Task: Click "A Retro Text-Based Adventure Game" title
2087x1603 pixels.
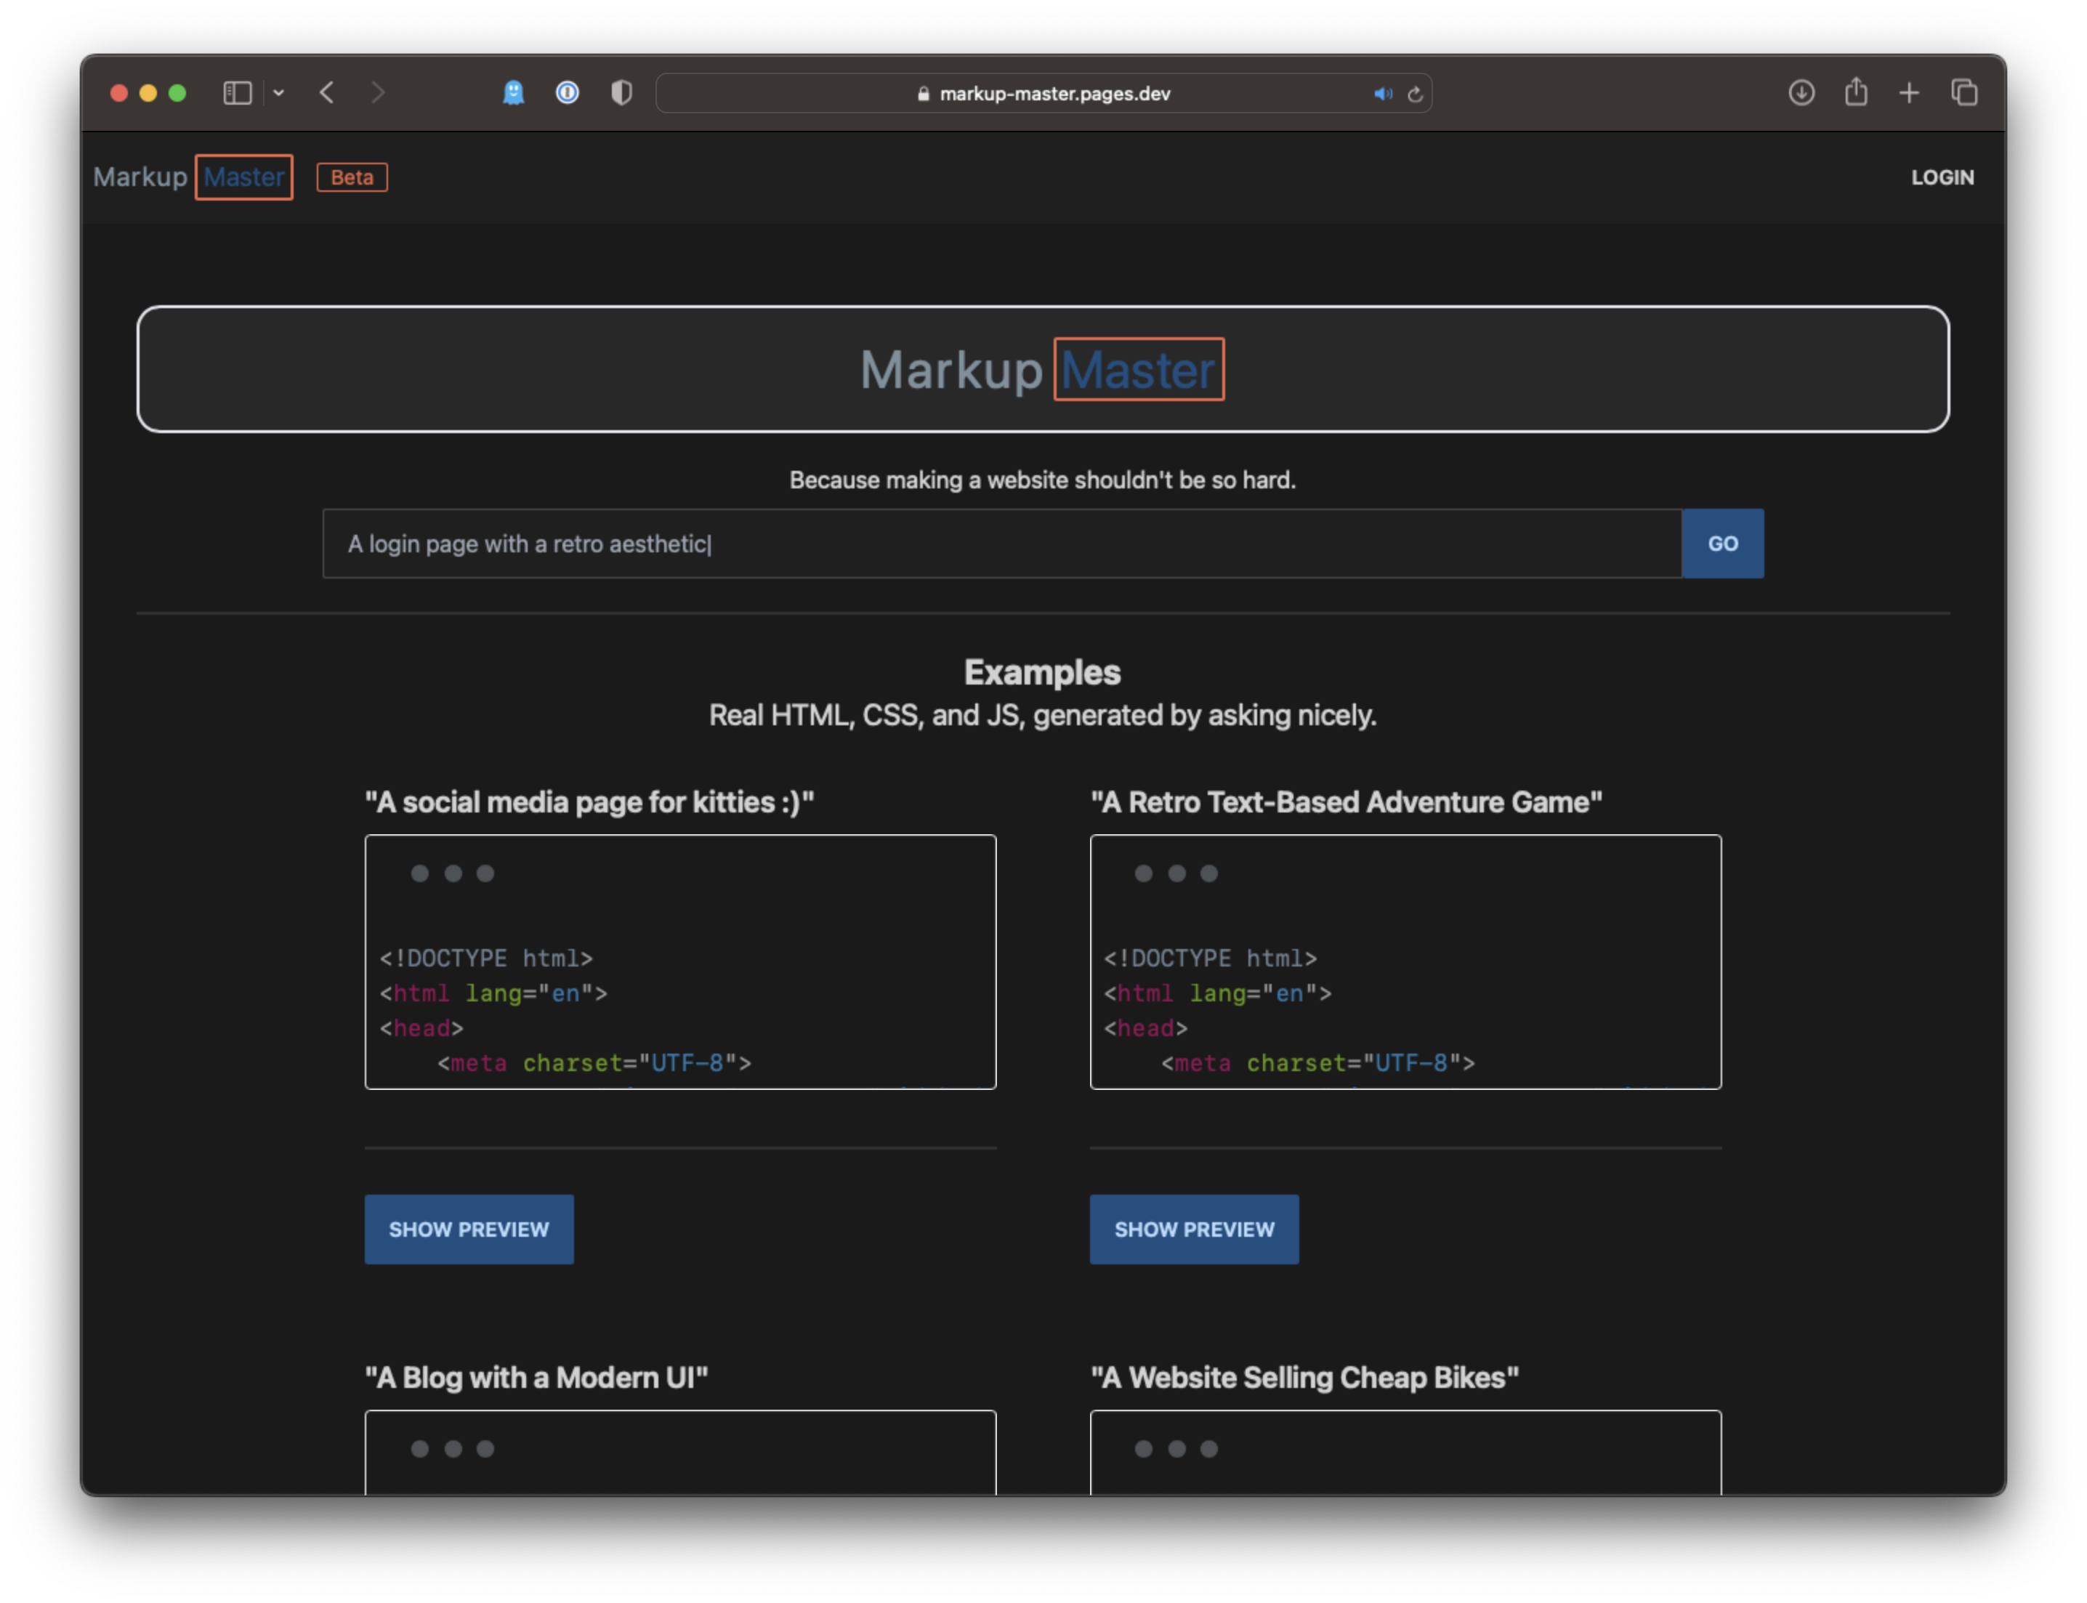Action: tap(1347, 801)
